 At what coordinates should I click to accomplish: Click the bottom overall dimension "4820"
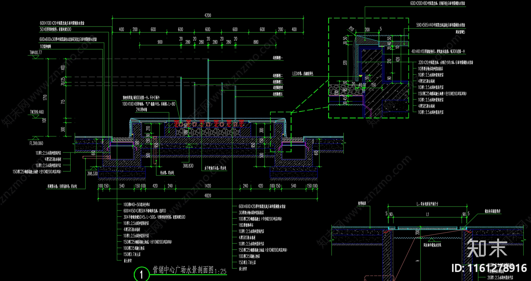point(208,196)
